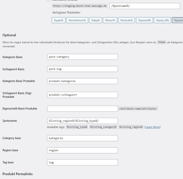Insert the %minute% placeholder tag
Image resolution: width=183 pixels, height=179 pixels.
tap(127, 20)
